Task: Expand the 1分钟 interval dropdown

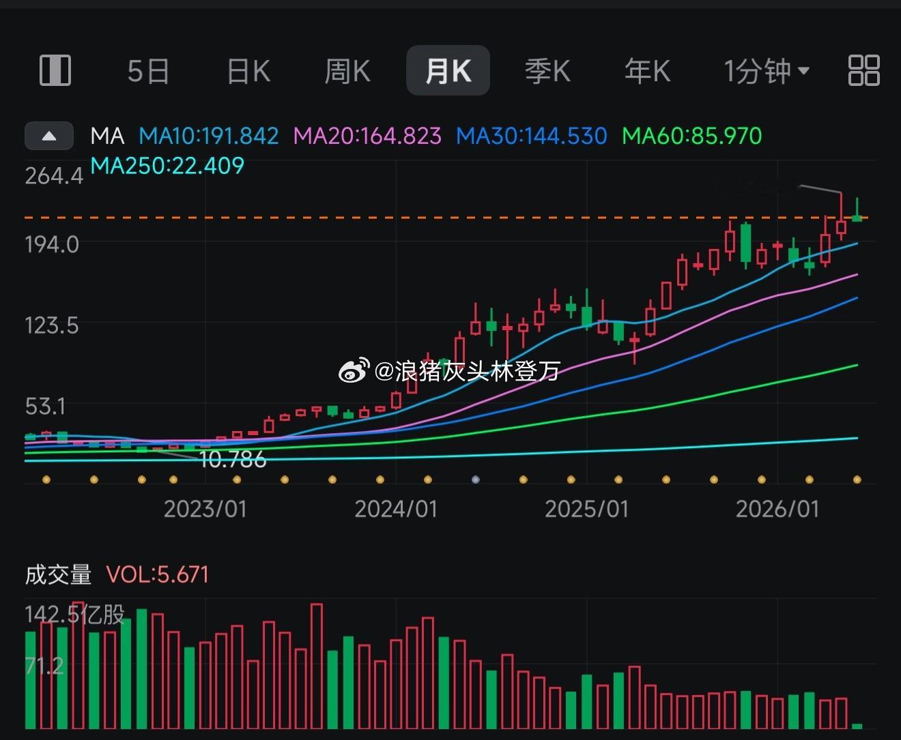Action: pyautogui.click(x=767, y=70)
